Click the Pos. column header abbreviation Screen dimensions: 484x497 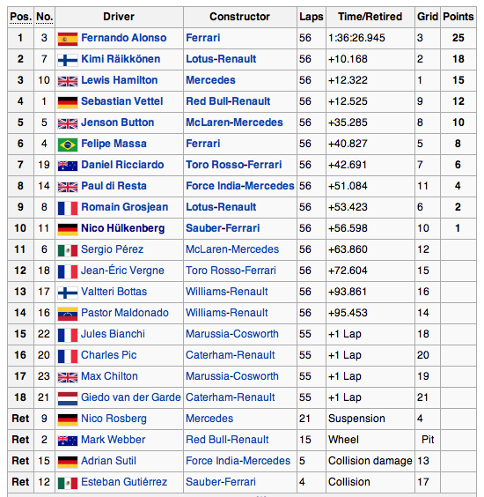tap(21, 17)
